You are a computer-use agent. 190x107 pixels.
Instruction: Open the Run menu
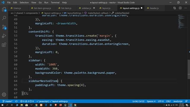point(46,2)
